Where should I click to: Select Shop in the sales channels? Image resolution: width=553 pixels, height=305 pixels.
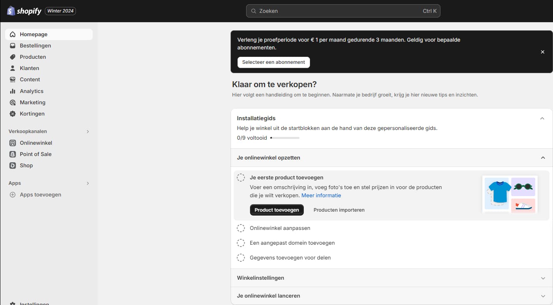point(26,165)
